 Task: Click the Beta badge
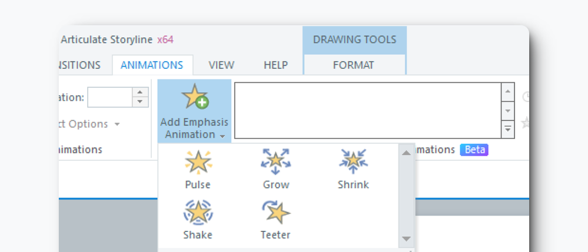point(474,150)
